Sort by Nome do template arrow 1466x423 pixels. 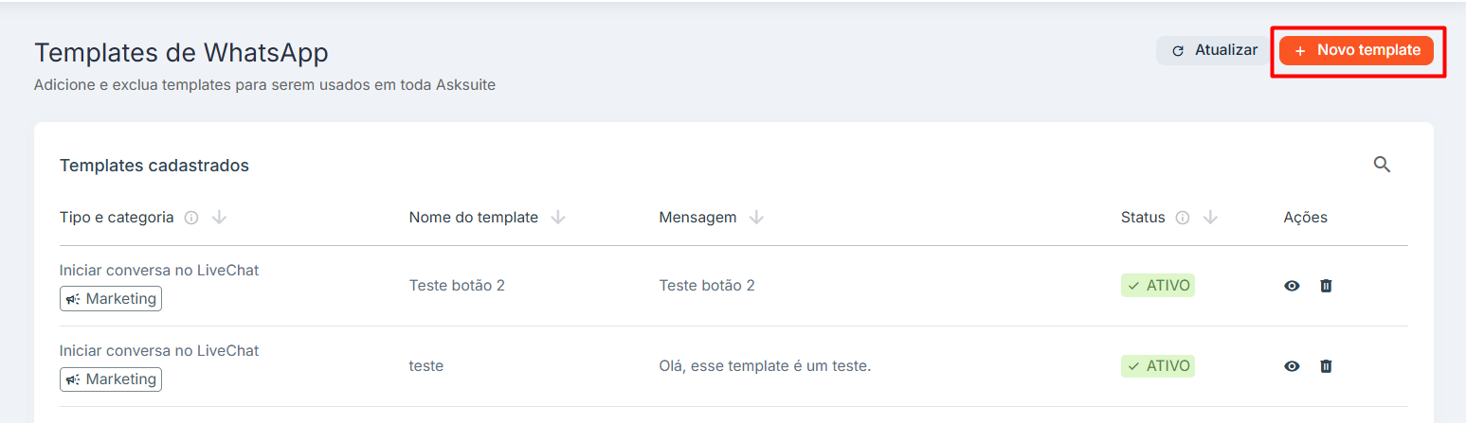tap(558, 218)
